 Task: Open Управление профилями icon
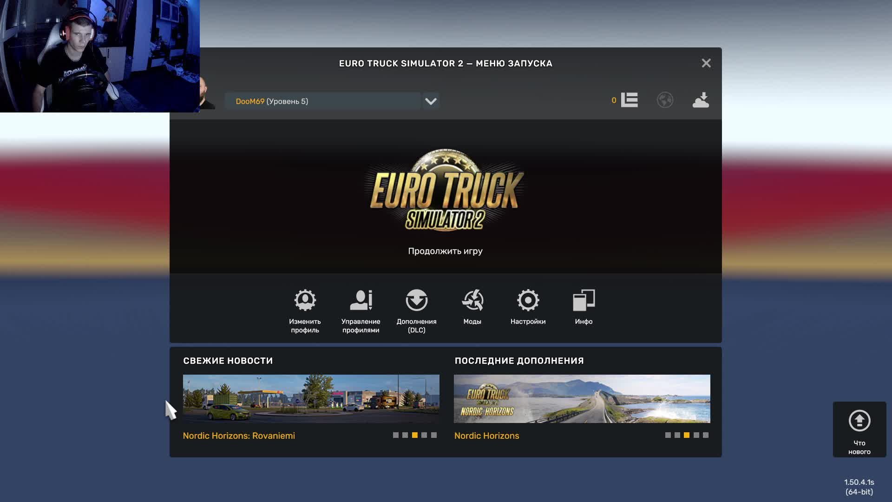coord(361,300)
